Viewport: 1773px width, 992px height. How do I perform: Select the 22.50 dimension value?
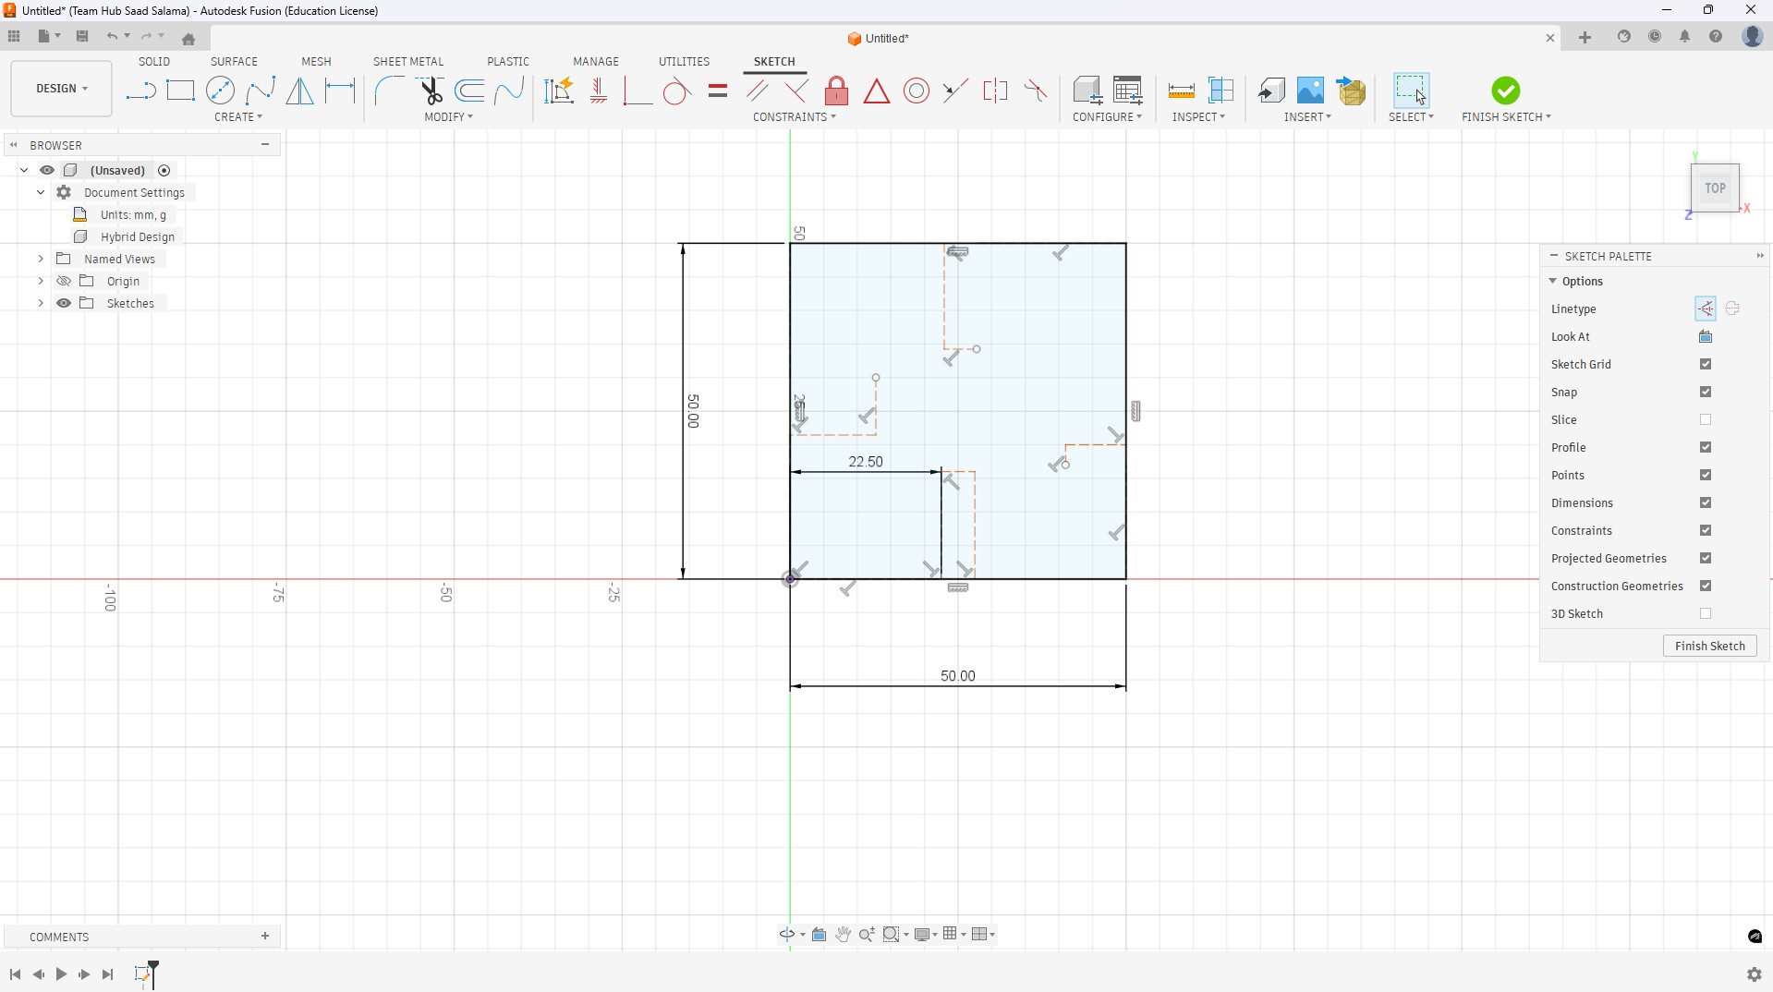[x=866, y=462]
